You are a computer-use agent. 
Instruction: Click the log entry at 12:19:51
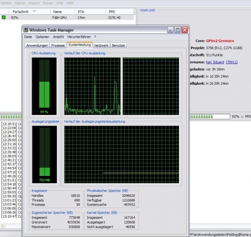click(x=11, y=124)
